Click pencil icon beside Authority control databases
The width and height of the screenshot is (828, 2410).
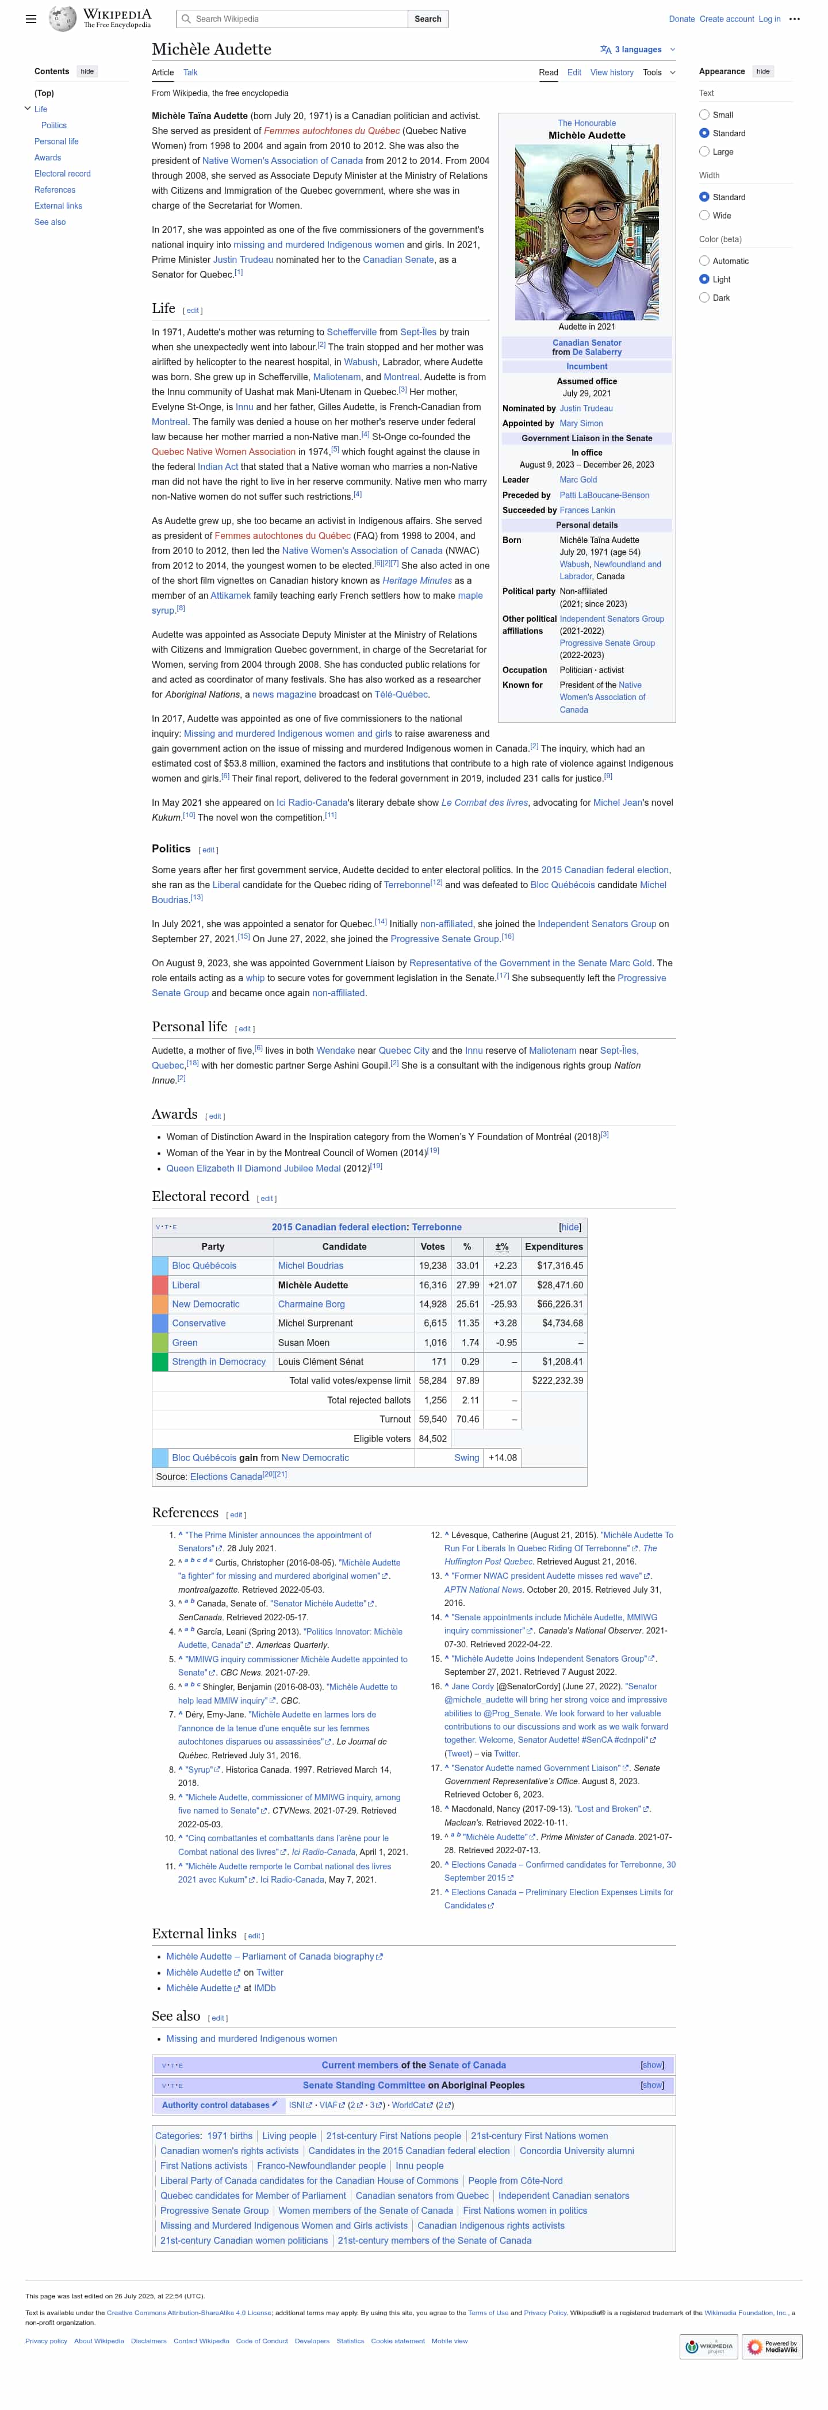[x=274, y=2105]
